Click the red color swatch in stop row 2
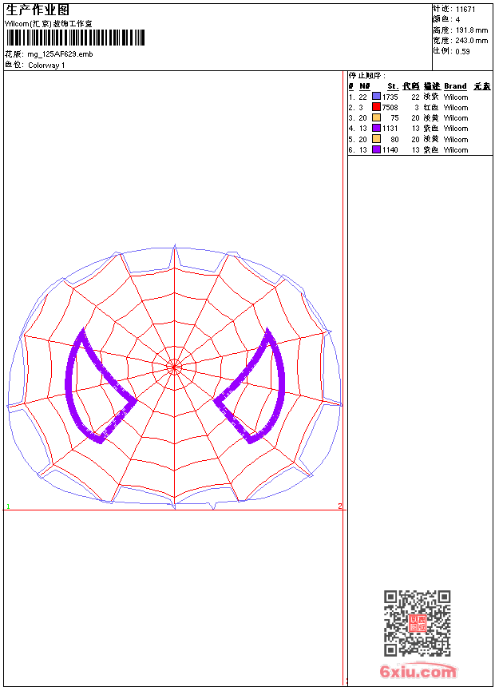This screenshot has width=495, height=687. coord(376,106)
